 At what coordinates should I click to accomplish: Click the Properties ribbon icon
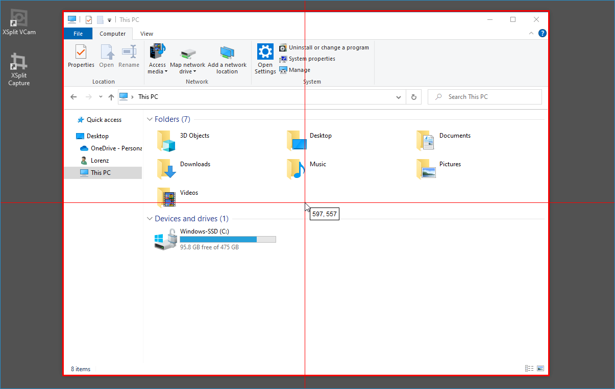coord(81,56)
